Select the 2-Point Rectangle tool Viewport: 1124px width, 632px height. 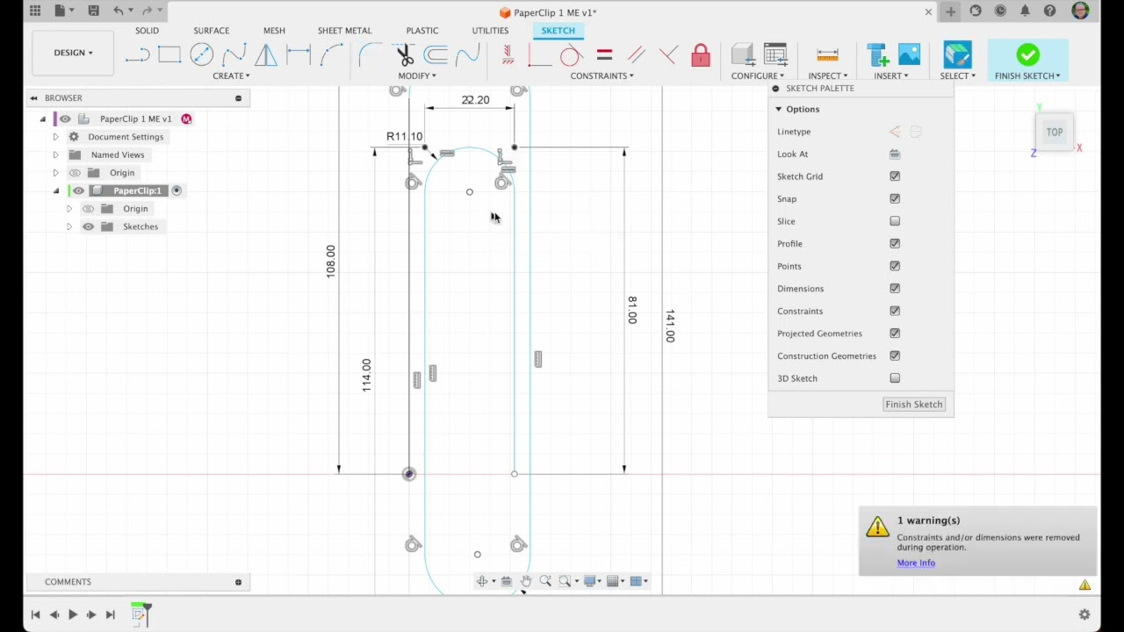169,56
